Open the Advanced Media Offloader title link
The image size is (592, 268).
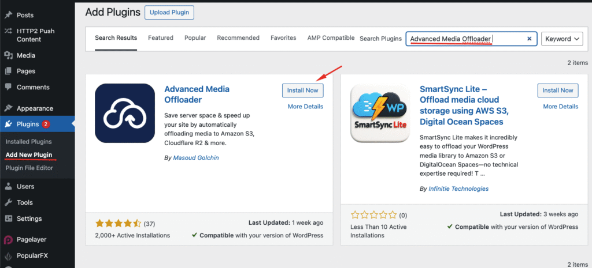pyautogui.click(x=197, y=95)
